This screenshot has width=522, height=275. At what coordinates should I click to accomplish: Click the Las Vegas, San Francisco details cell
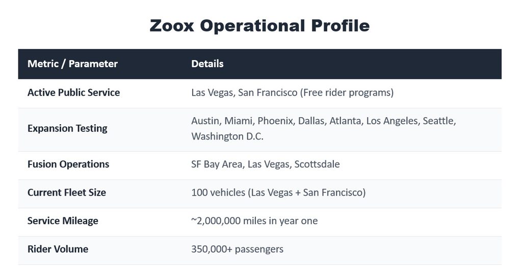pos(292,93)
